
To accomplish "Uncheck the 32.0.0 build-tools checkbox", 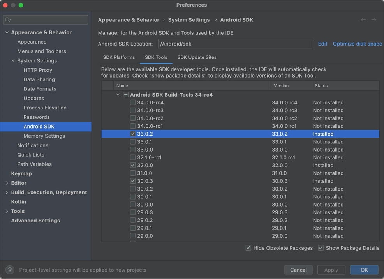I will point(133,165).
